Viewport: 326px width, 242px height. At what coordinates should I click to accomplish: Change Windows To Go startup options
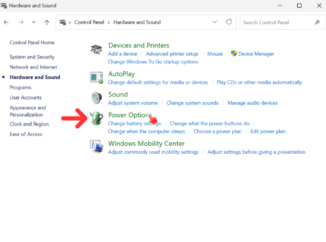153,61
